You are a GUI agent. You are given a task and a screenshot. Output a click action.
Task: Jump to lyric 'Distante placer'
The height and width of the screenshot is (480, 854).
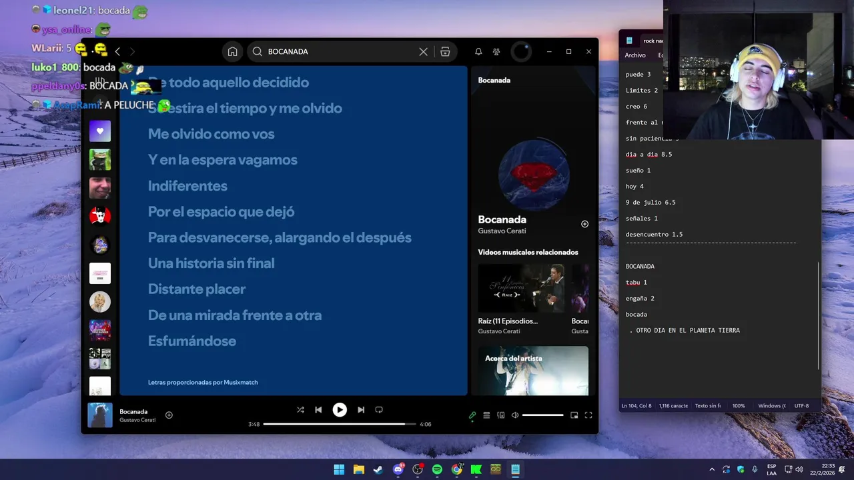point(197,289)
